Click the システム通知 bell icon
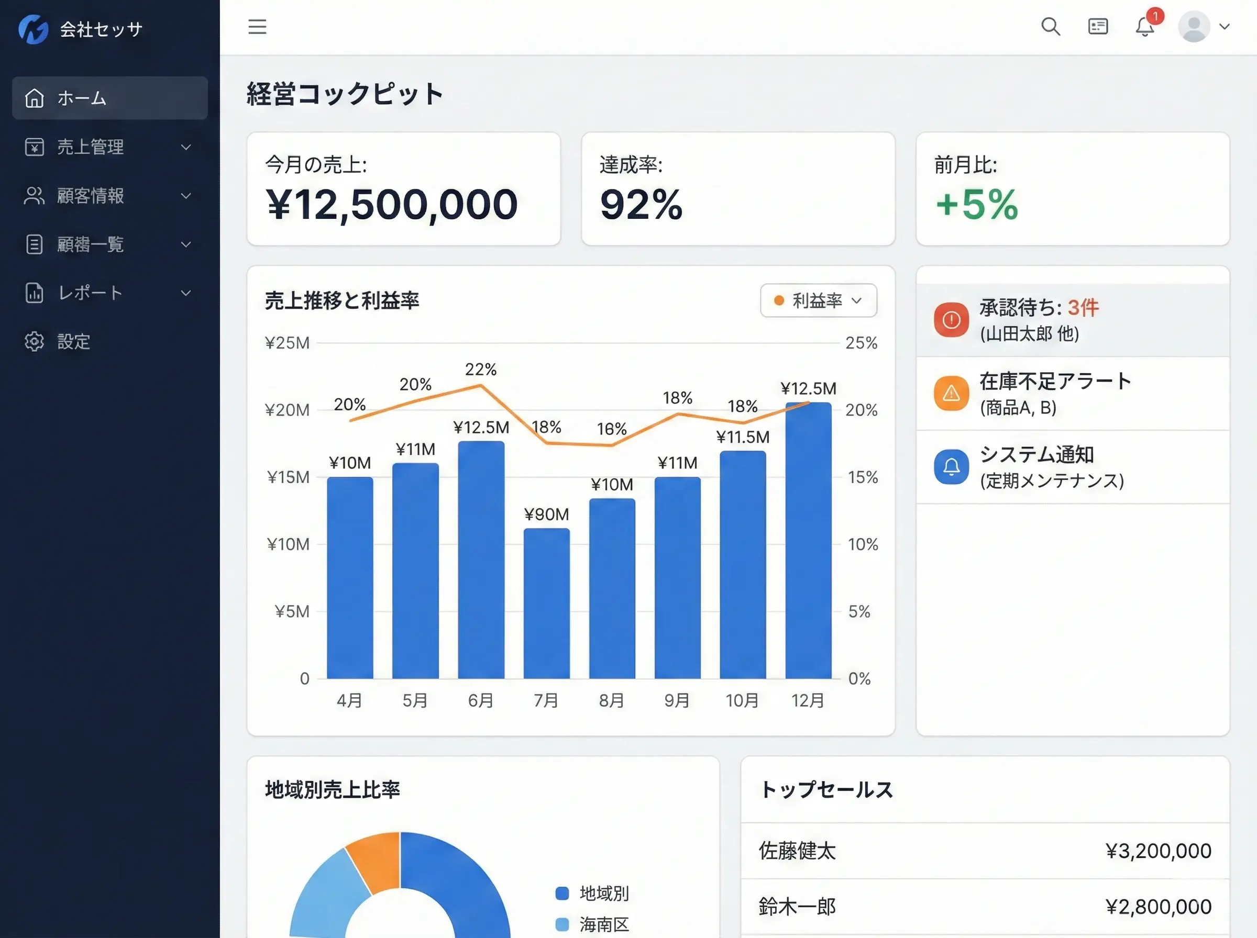 [950, 467]
